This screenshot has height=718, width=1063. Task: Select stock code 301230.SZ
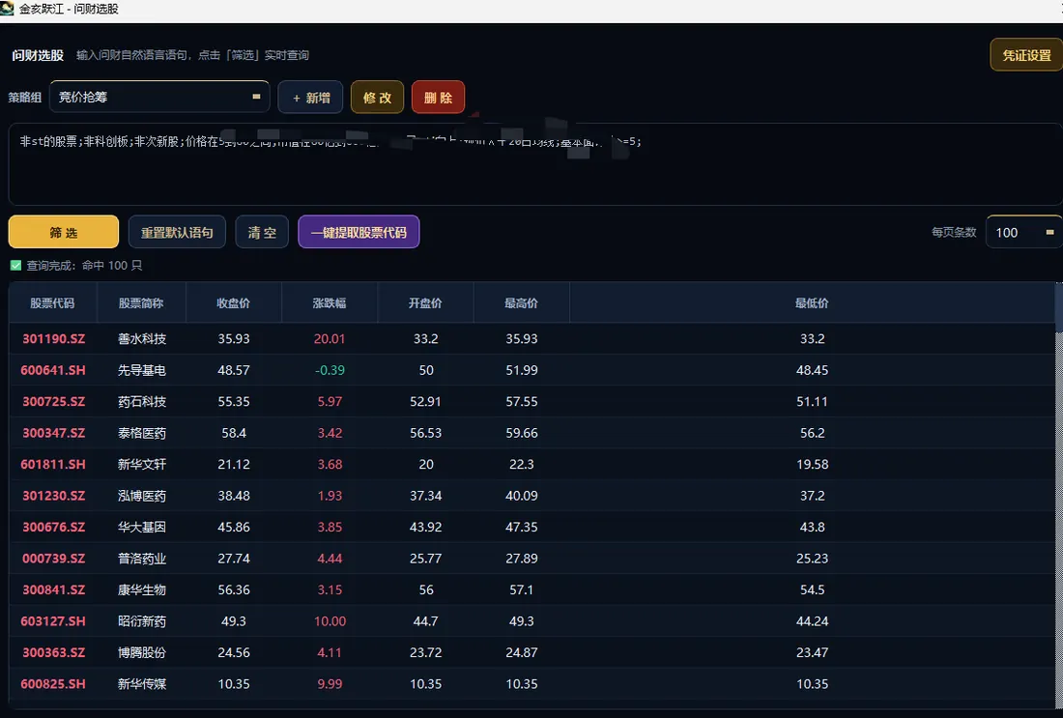(x=53, y=496)
